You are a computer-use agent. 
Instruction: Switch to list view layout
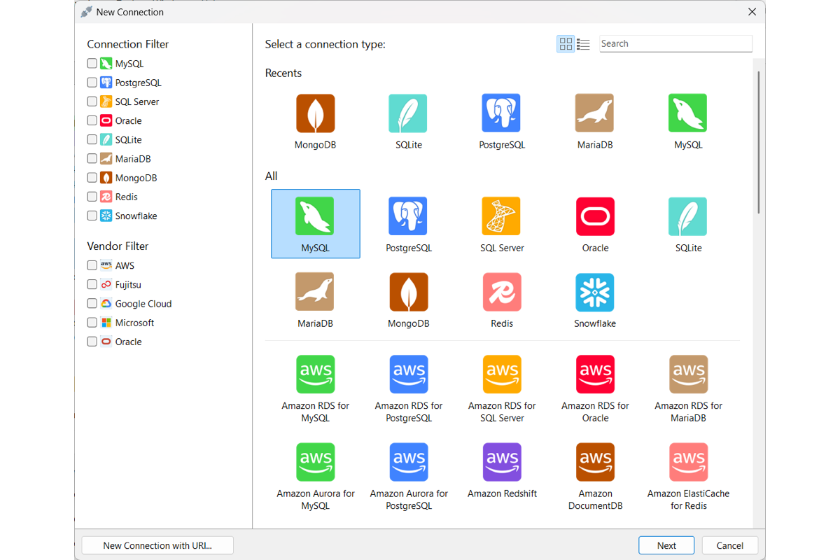583,44
